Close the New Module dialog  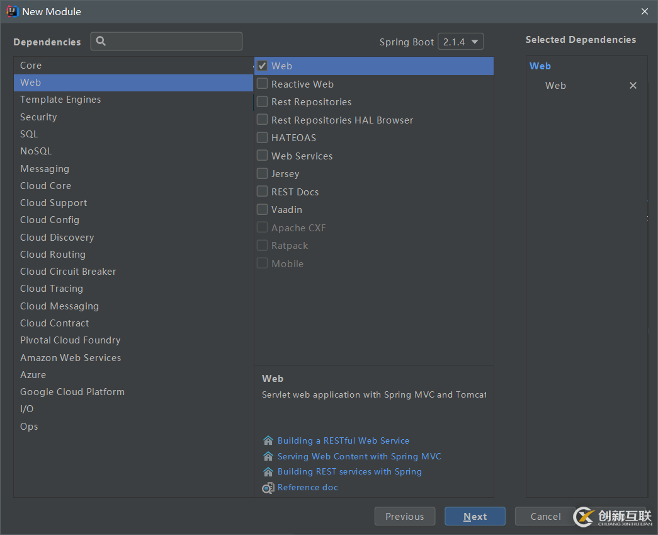point(645,11)
